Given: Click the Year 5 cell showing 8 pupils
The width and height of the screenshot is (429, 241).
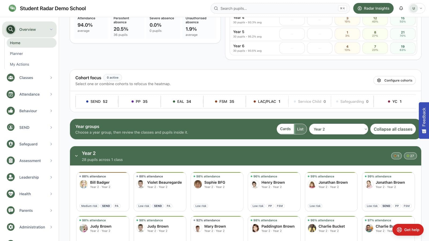Looking at the screenshot, I should click(x=375, y=34).
